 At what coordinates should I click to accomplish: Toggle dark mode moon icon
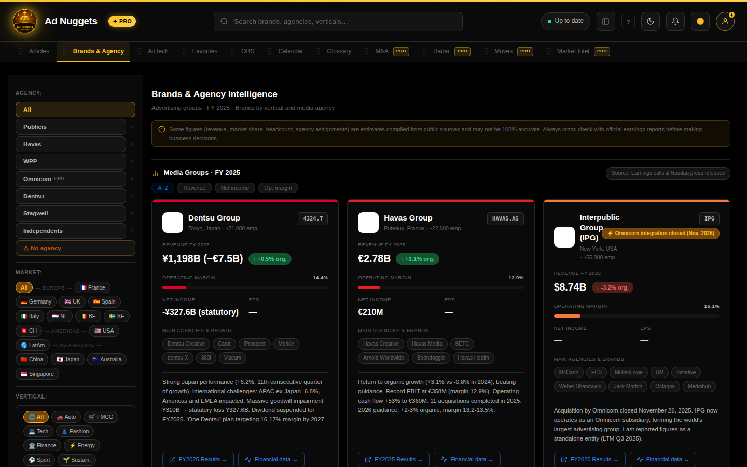(651, 21)
